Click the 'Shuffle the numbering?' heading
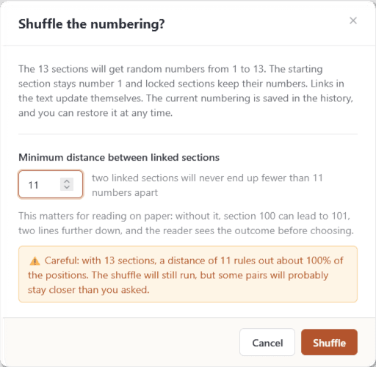The image size is (376, 367). (x=92, y=24)
